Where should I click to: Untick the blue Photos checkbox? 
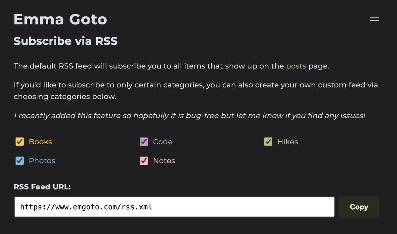20,161
